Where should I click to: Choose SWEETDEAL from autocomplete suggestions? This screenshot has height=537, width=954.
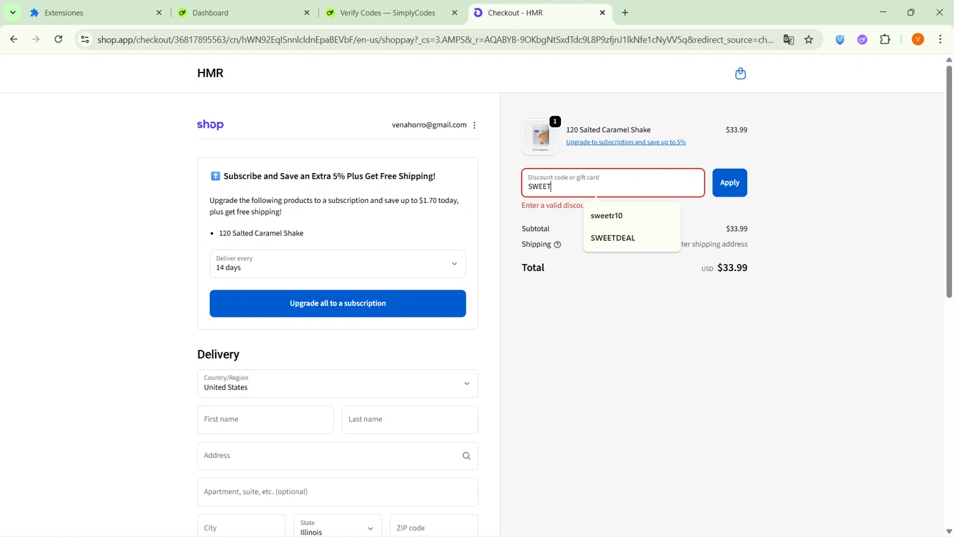coord(632,238)
